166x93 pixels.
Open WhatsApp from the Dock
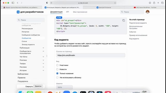click(30, 92)
